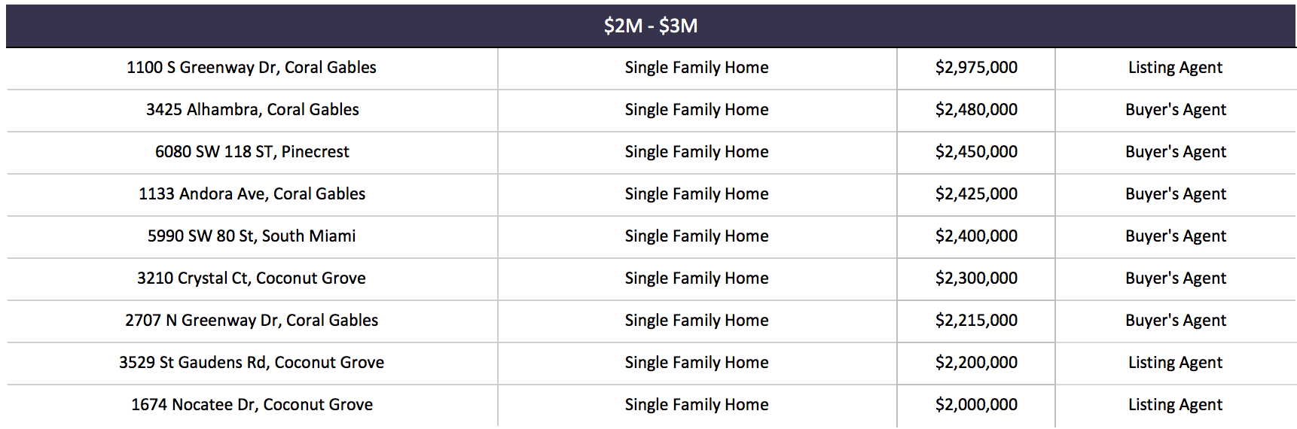Select the 1100 S Greenway Dr address
The width and height of the screenshot is (1297, 429).
coord(252,68)
